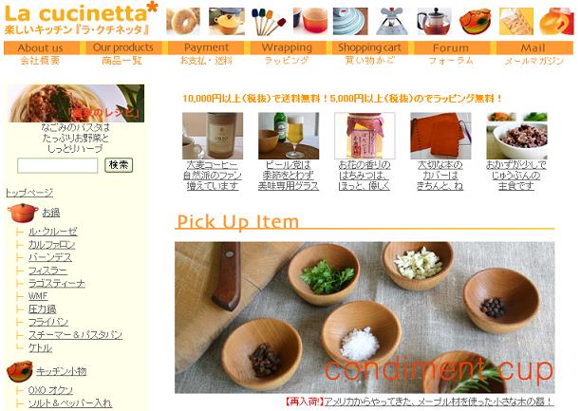Open the トップページ link
This screenshot has height=411, width=580.
(29, 193)
